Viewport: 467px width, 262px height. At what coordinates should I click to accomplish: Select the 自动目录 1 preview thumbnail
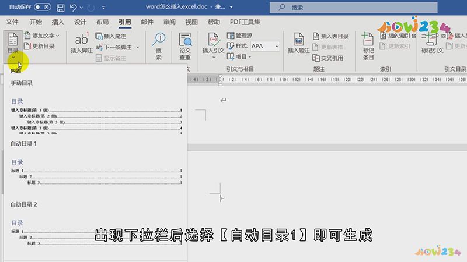[x=96, y=172]
